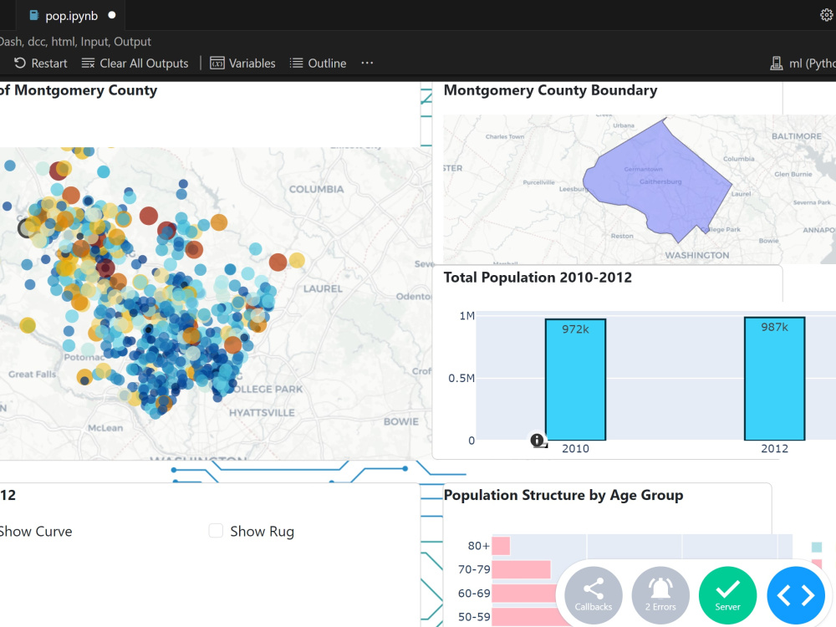The width and height of the screenshot is (836, 627).
Task: Open the Variables panel
Action: point(242,64)
